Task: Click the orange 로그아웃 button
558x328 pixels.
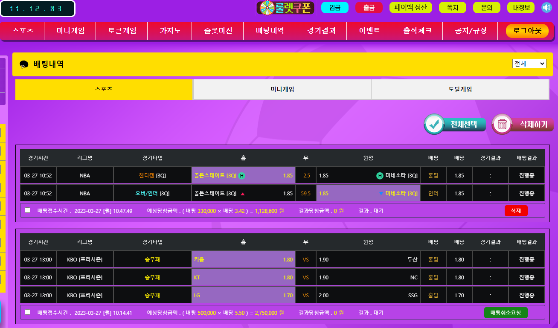Action: coord(527,31)
